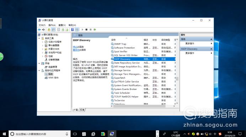
Task: Select the Task Scheduler service row
Action: click(x=143, y=93)
